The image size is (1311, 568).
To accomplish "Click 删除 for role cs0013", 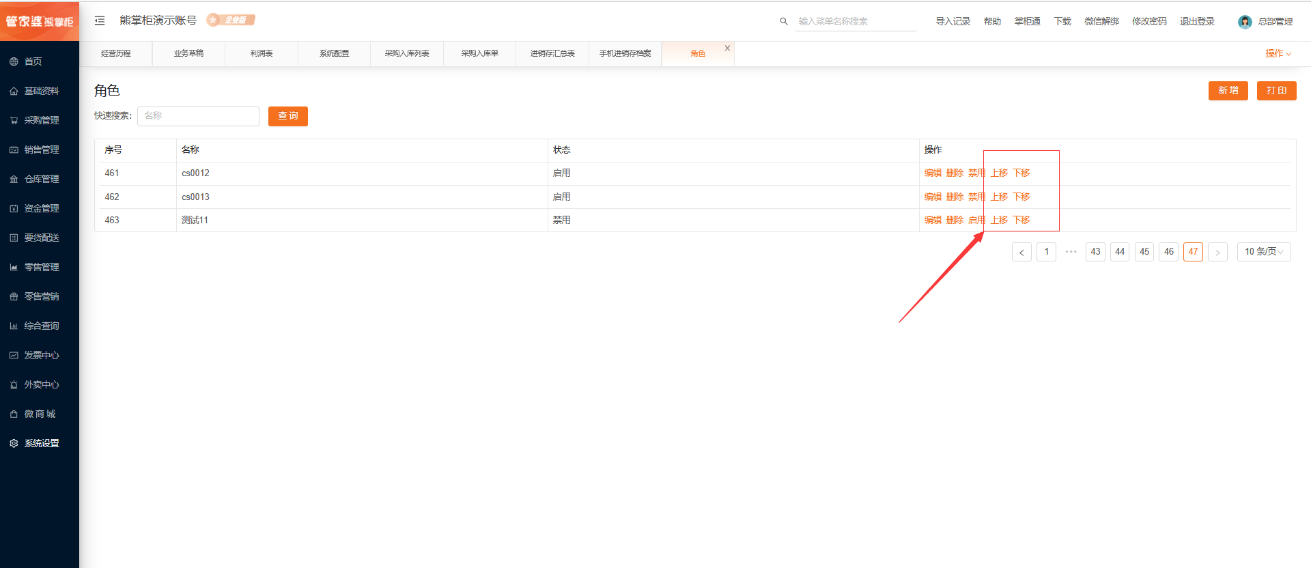I will (955, 197).
